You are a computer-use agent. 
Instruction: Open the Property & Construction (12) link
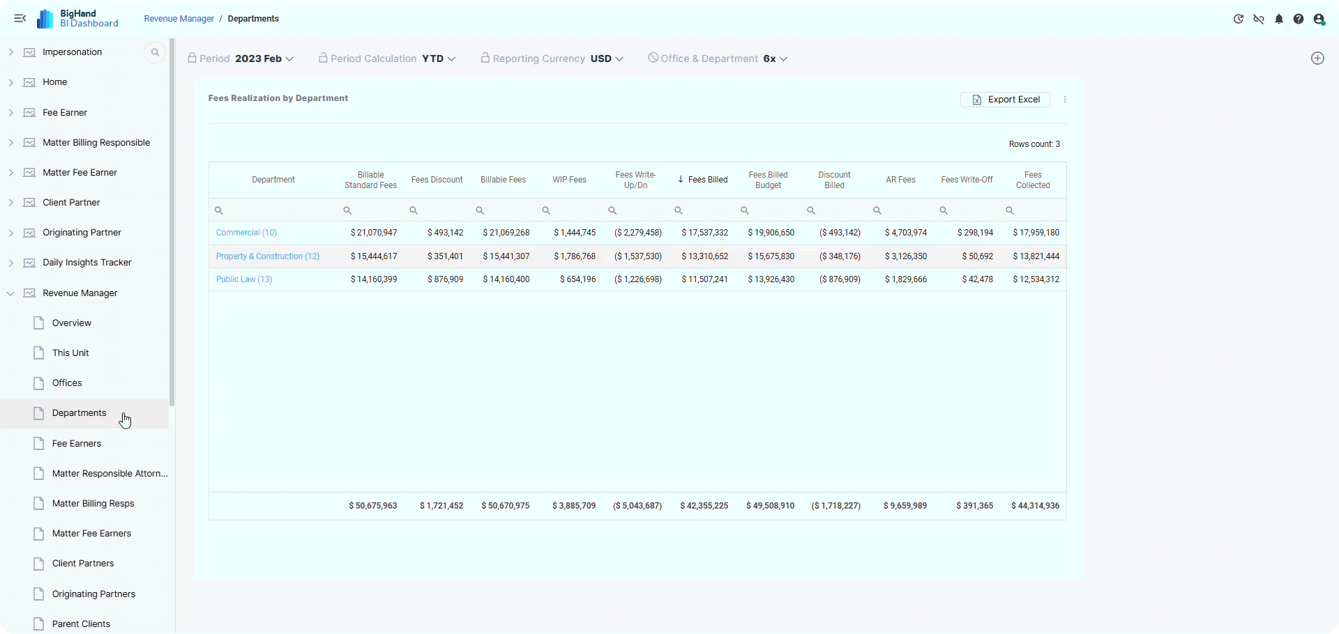[268, 256]
